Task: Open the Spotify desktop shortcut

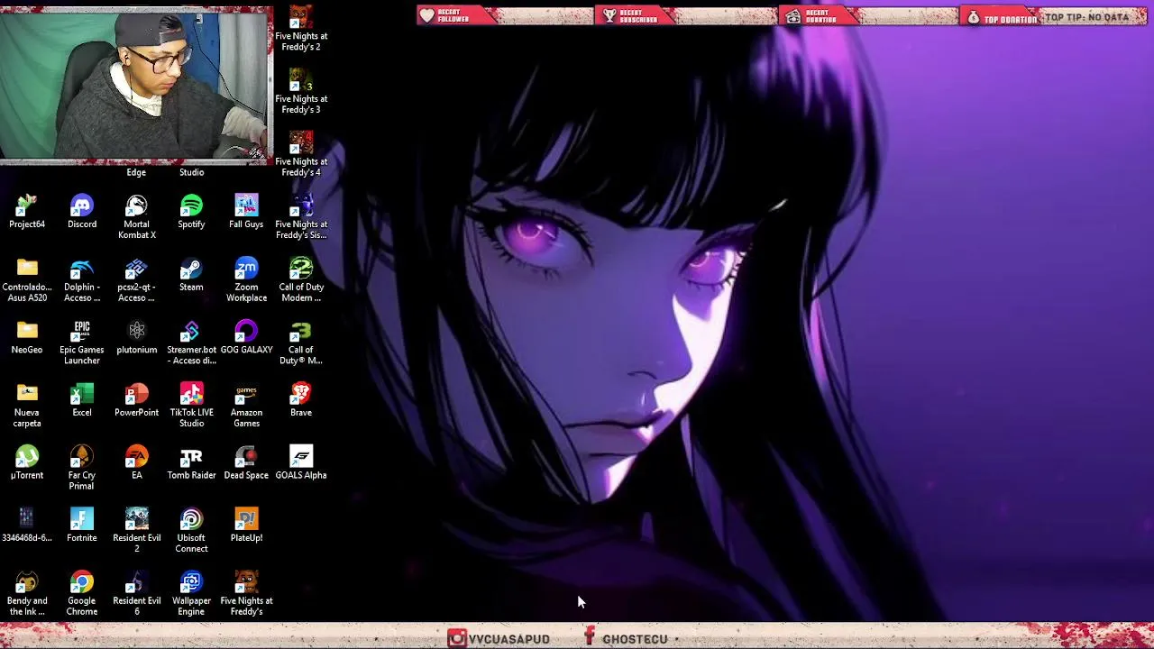Action: (191, 213)
